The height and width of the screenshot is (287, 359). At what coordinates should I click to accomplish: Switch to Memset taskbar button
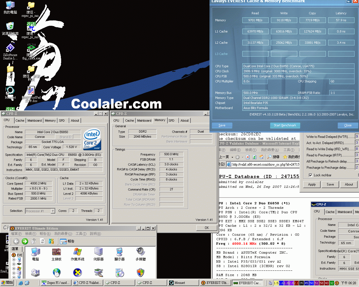point(183,283)
